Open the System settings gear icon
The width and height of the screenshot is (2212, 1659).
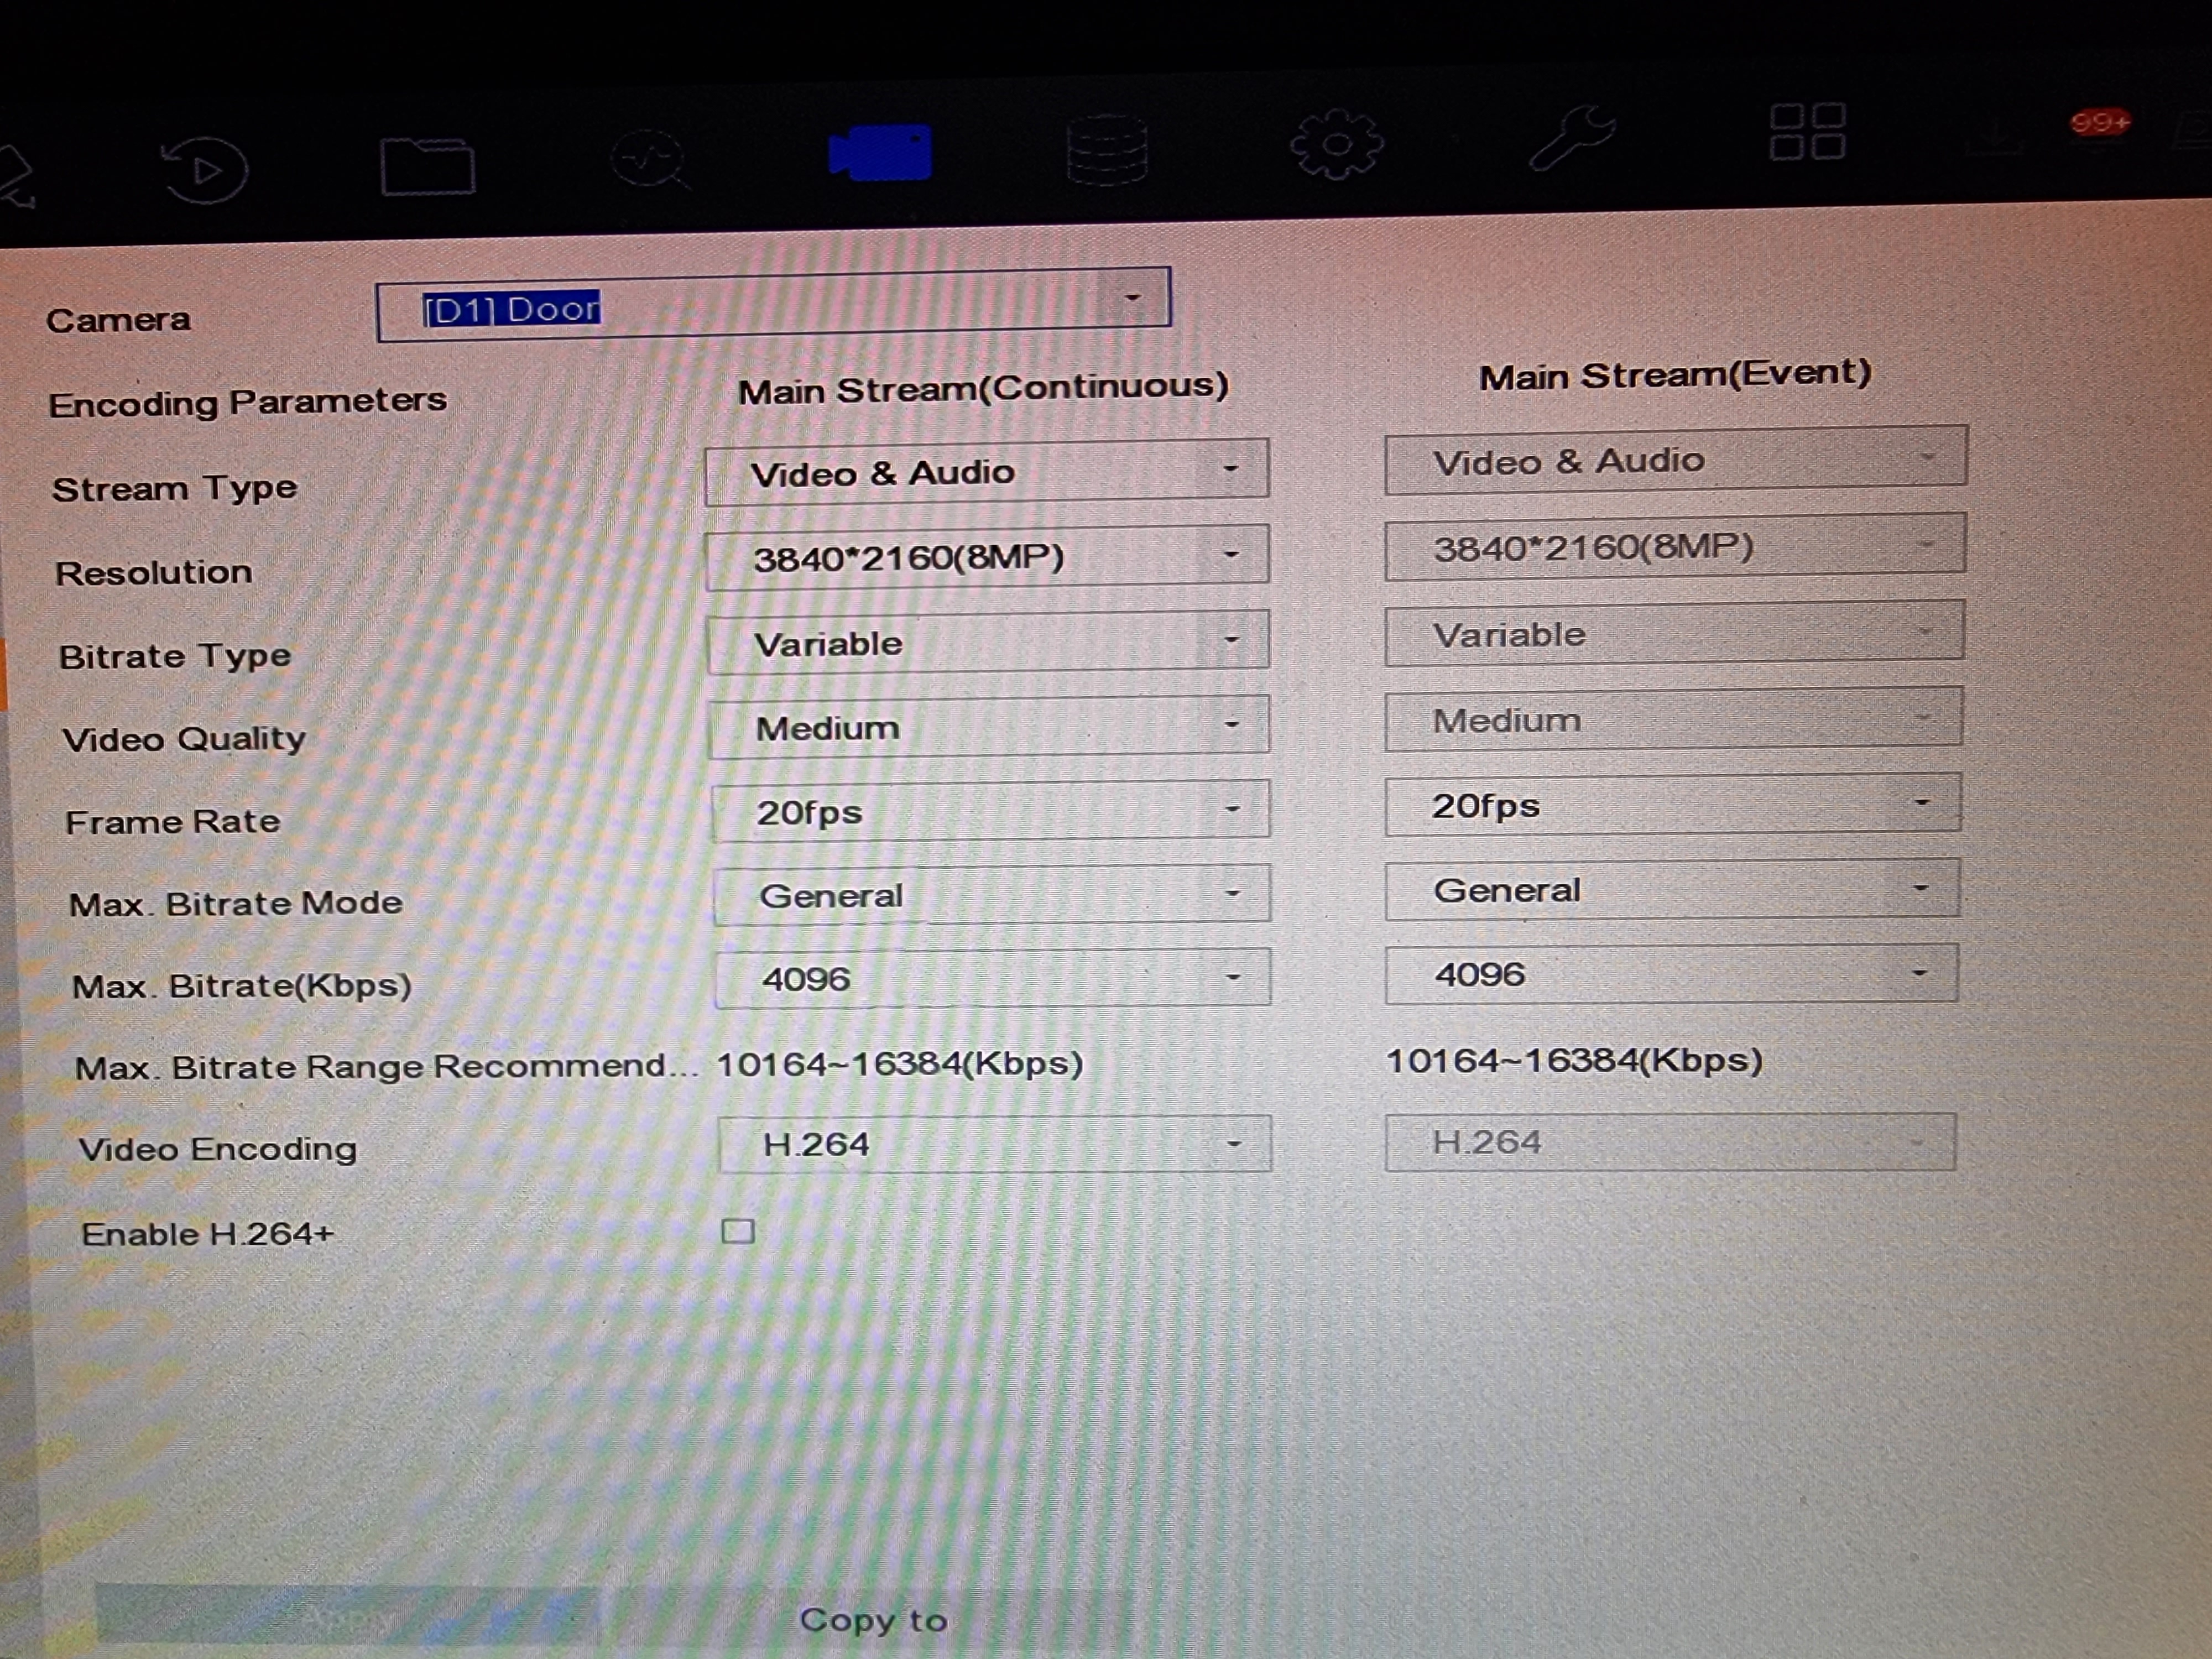pos(1336,144)
